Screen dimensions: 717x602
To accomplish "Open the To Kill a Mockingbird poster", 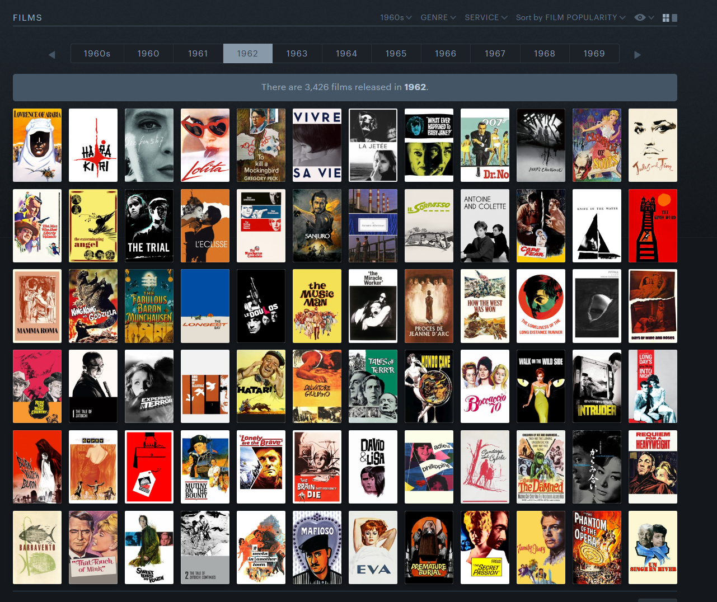I will point(261,145).
